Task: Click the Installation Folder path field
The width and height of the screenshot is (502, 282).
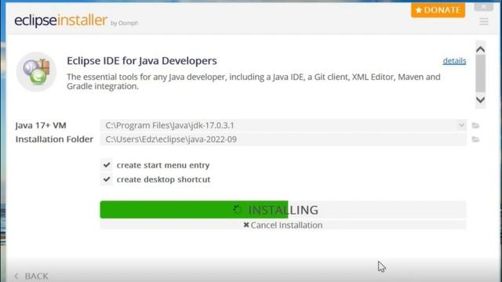Action: pyautogui.click(x=283, y=139)
